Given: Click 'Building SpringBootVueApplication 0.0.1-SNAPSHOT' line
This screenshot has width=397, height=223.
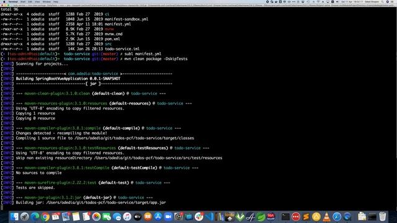Looking at the screenshot, I should [x=68, y=79].
